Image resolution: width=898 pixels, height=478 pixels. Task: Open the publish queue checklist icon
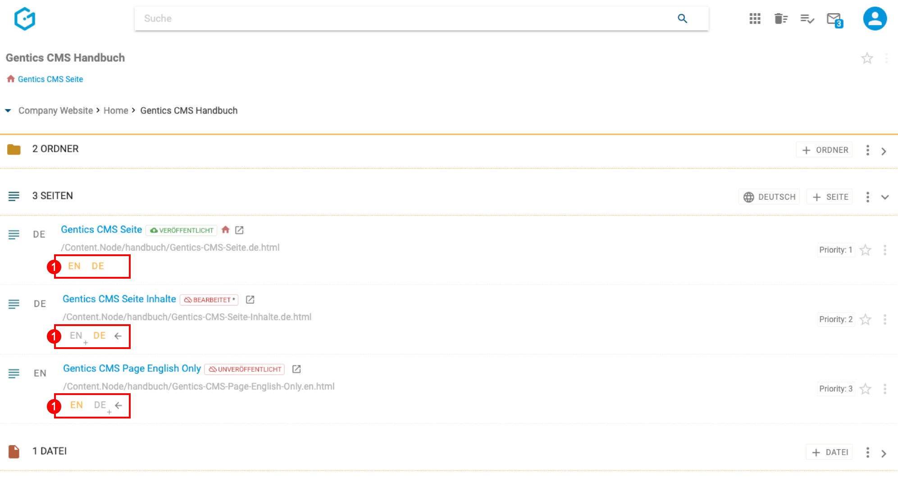(x=807, y=18)
